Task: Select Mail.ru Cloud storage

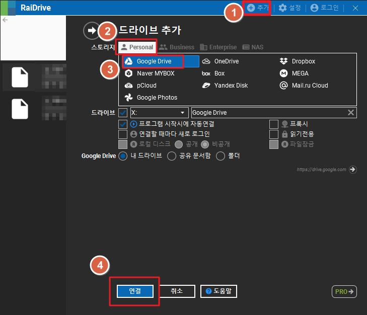Action: [x=304, y=86]
